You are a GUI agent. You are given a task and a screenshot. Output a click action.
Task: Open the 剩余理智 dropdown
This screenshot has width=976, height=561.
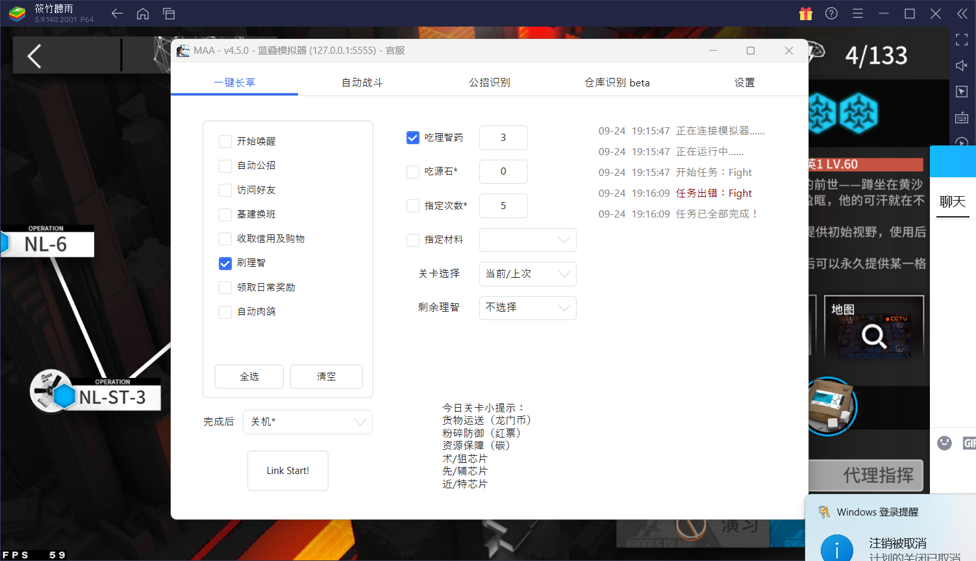(x=527, y=308)
